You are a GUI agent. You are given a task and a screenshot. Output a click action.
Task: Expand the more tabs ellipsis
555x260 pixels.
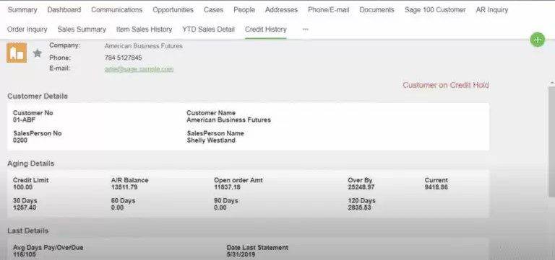pyautogui.click(x=306, y=30)
